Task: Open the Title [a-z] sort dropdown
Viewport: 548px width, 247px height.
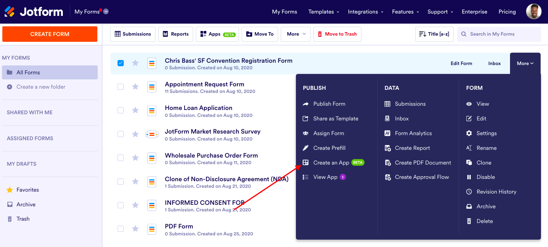Action: [434, 34]
